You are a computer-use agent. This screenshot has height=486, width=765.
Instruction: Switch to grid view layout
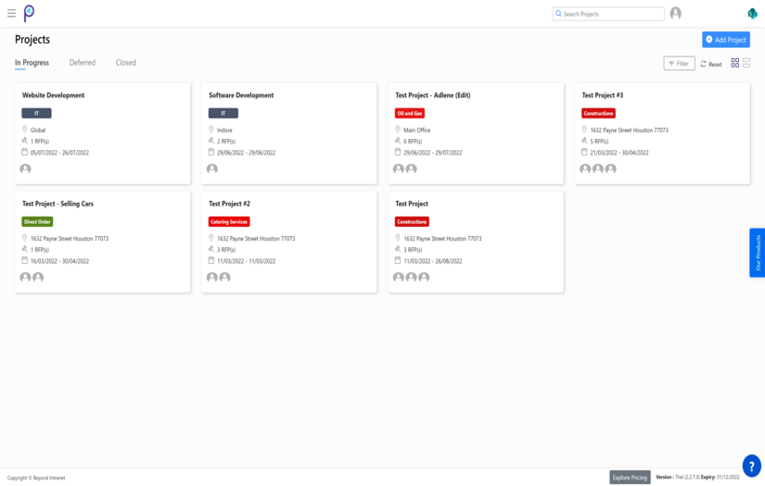(734, 63)
